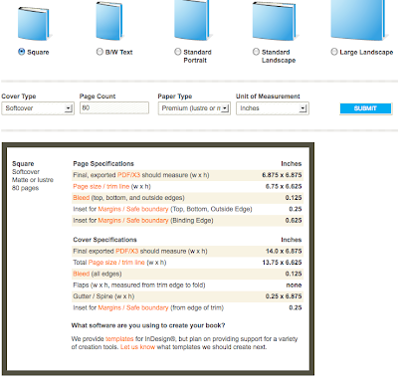Click the 'Matte or lustre' summary text
The image size is (398, 380).
[33, 180]
